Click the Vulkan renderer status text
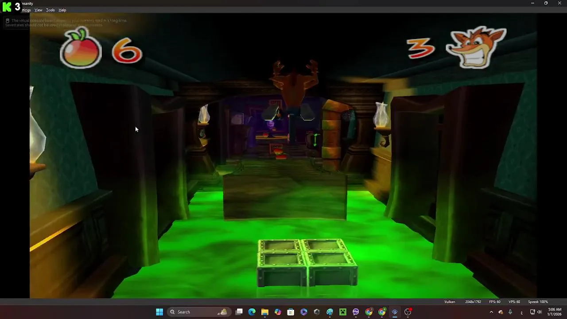This screenshot has height=319, width=567. [x=450, y=302]
